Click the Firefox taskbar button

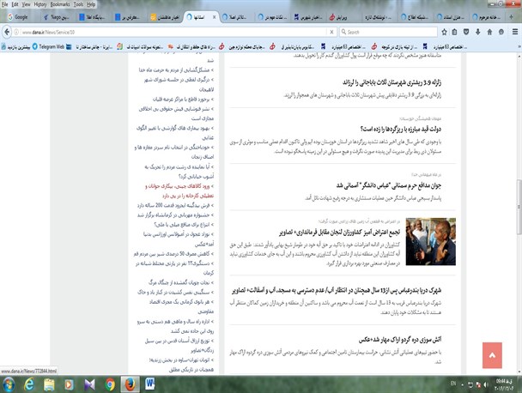pyautogui.click(x=130, y=384)
